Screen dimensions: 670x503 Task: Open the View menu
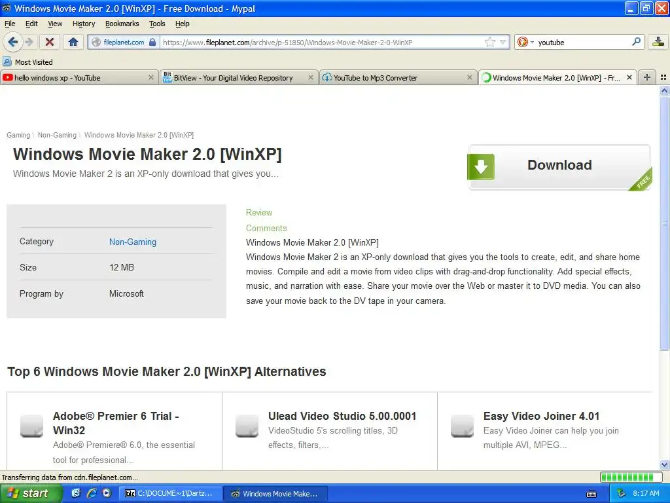[55, 24]
